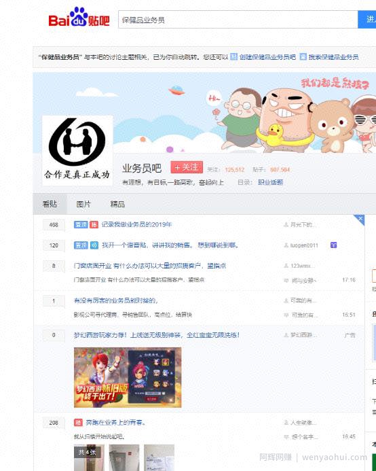The image size is (376, 471).
Task: Open post 门窗店面开业 有什么办法
Action: [150, 266]
